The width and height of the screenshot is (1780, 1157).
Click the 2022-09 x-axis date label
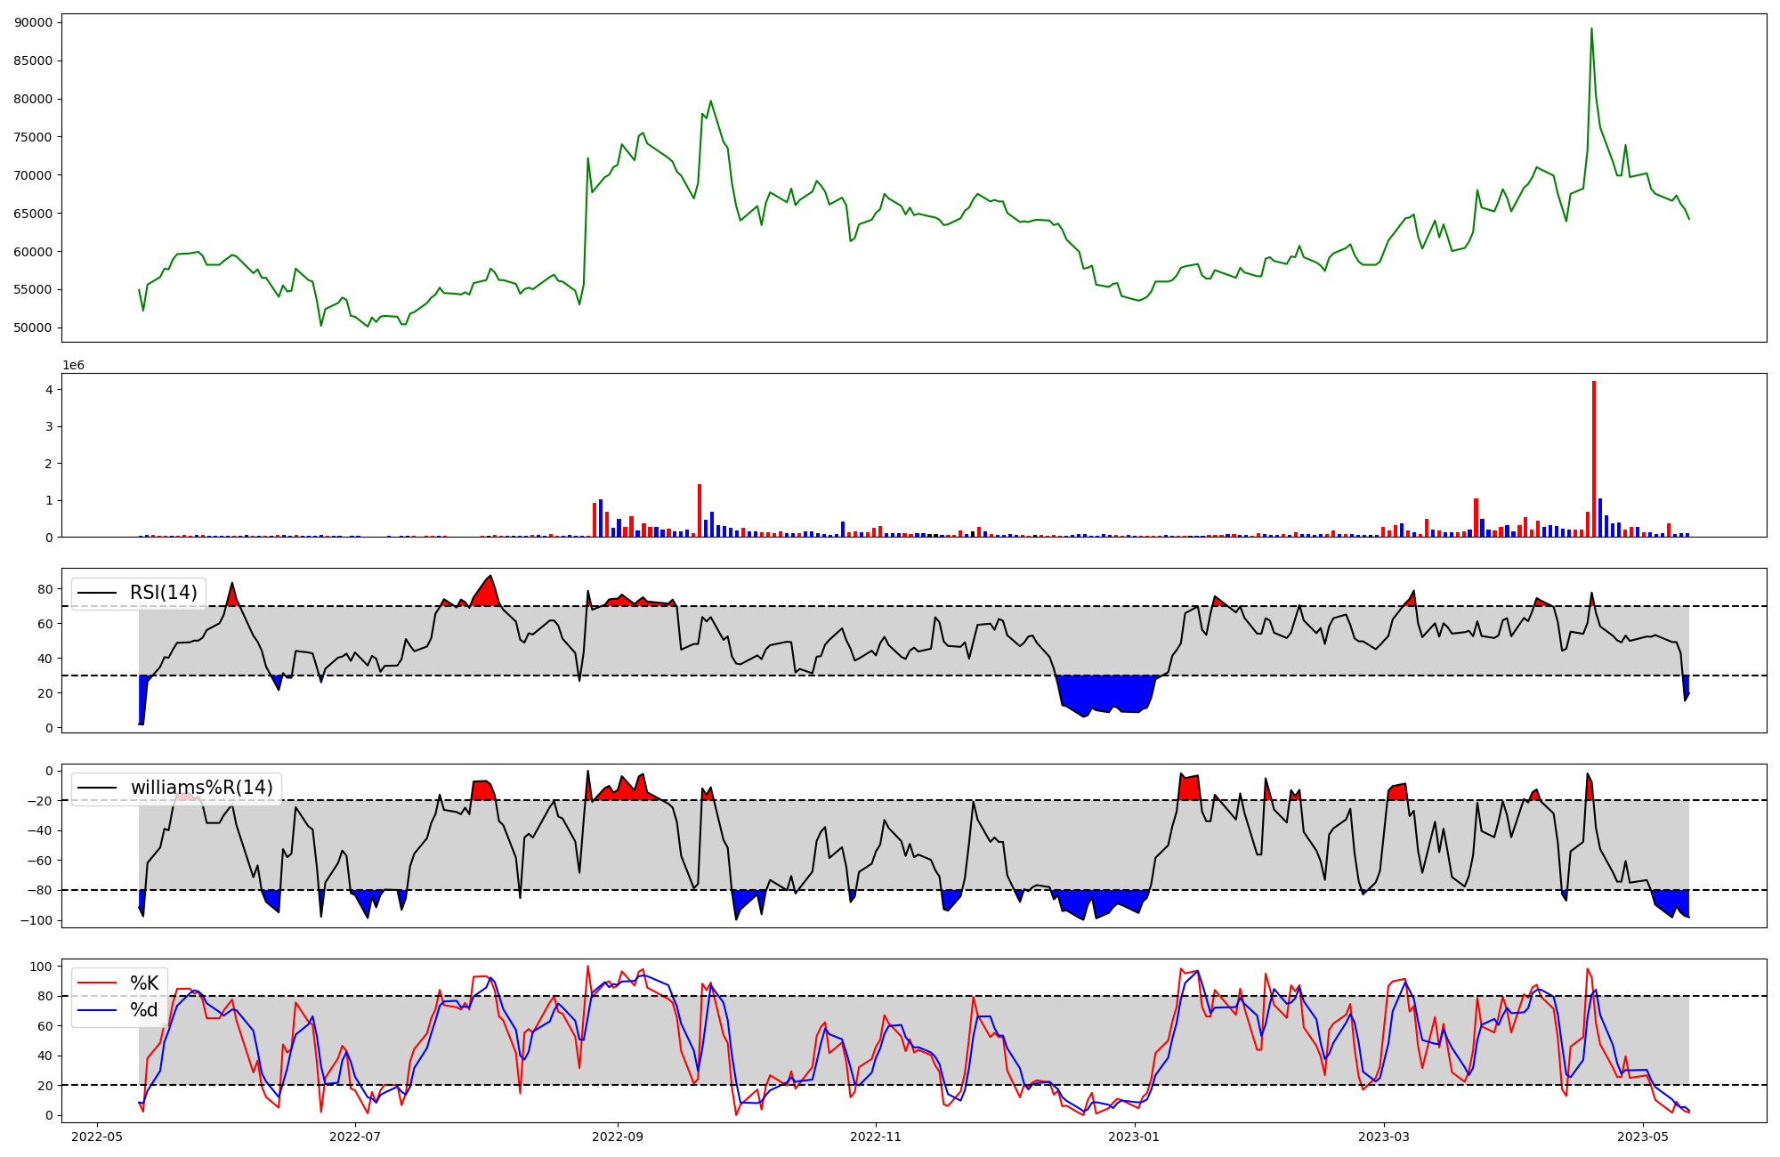click(x=617, y=1137)
